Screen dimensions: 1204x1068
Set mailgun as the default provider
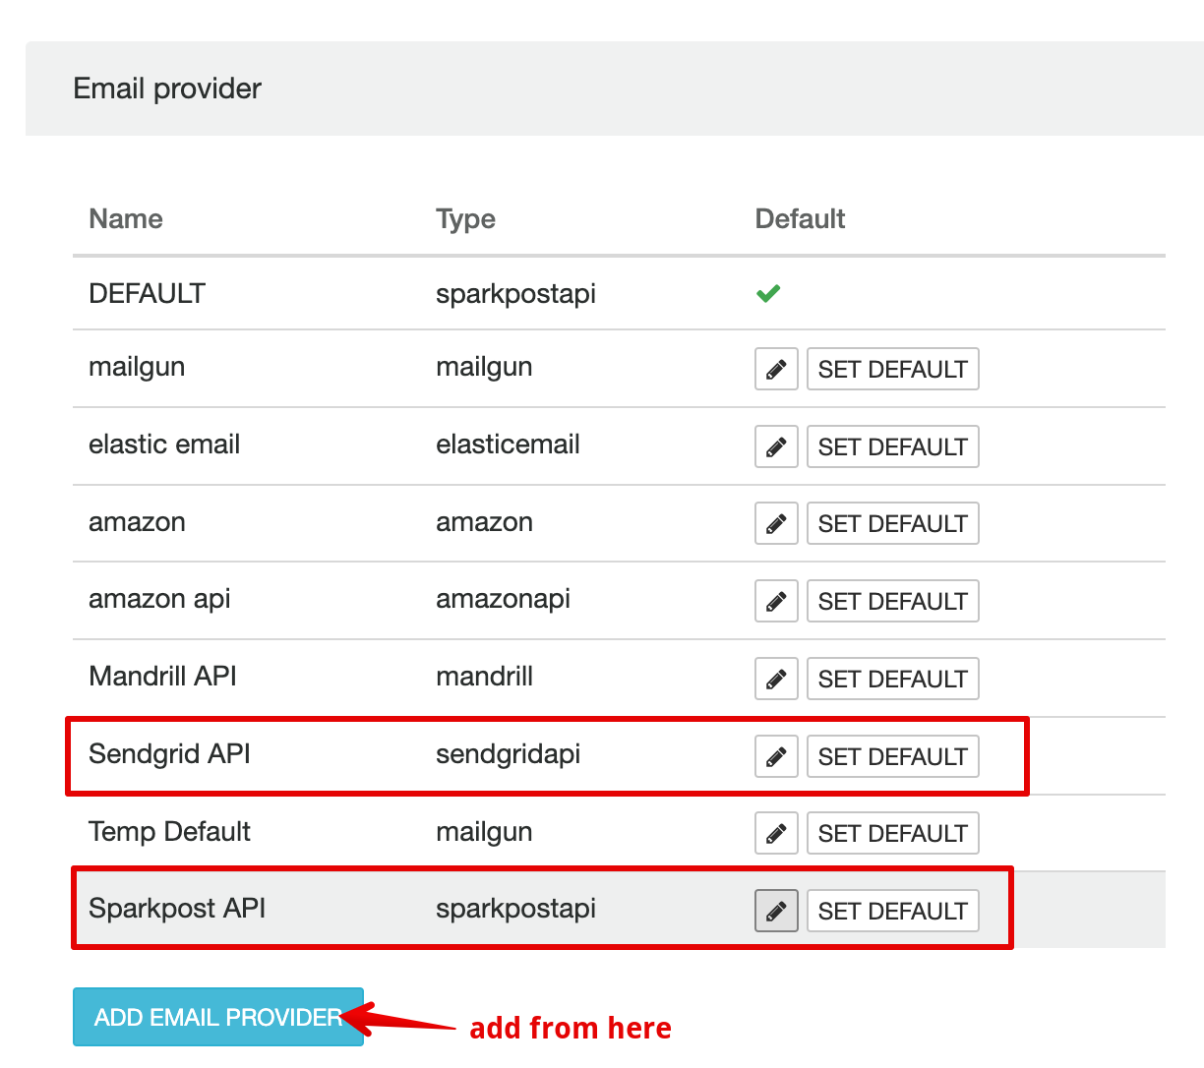pos(892,369)
